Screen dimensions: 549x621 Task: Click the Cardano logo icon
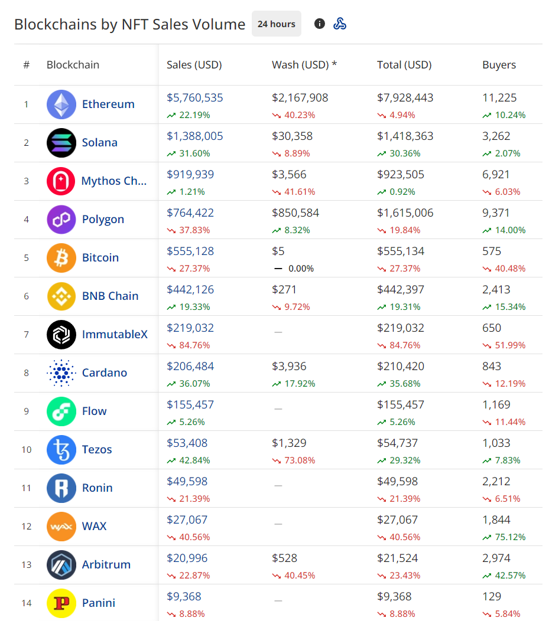pyautogui.click(x=61, y=373)
